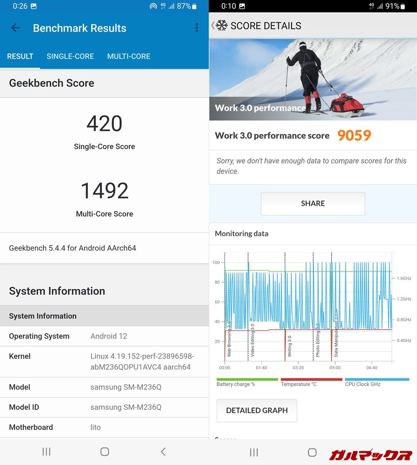Tap the snowflake PCMark logo icon
This screenshot has height=465, width=417.
222,26
